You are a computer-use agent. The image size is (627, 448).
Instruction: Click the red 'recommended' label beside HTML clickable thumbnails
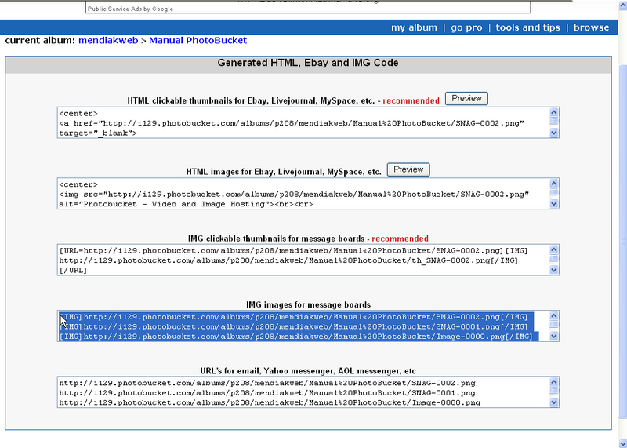[411, 101]
